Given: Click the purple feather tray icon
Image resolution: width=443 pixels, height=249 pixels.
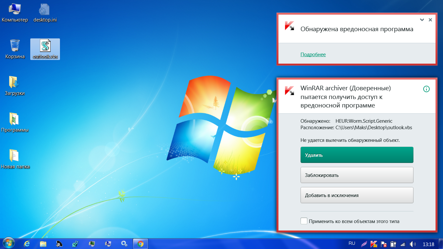Looking at the screenshot, I should pyautogui.click(x=364, y=244).
